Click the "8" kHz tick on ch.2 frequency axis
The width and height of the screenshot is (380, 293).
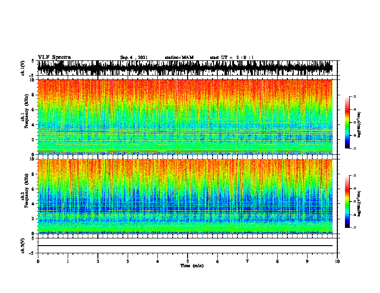coord(33,174)
